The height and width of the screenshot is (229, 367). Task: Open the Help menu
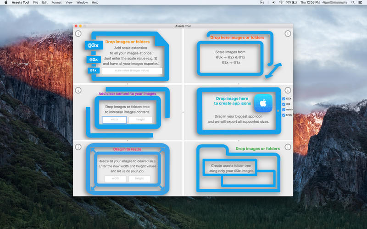pyautogui.click(x=95, y=2)
